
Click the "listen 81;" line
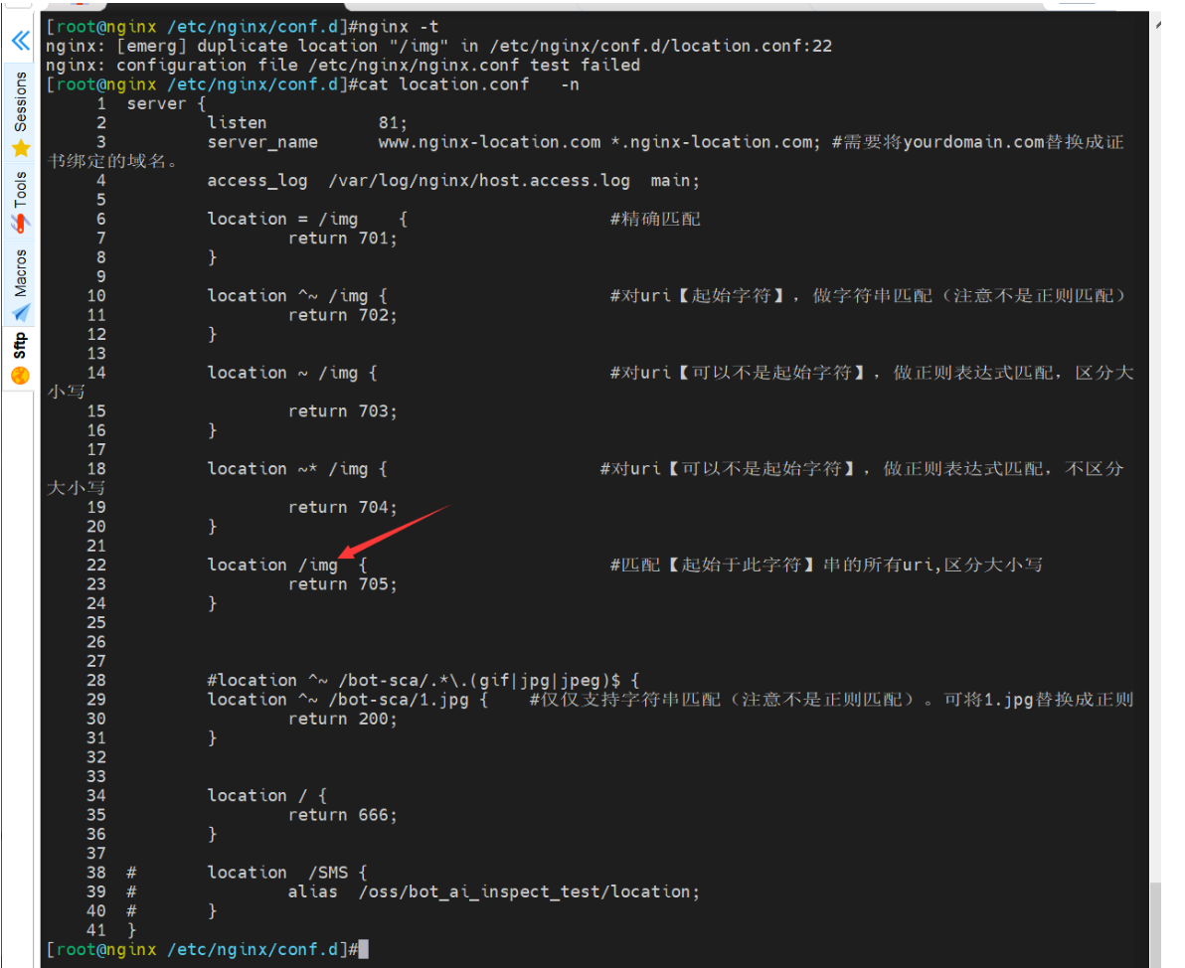307,122
